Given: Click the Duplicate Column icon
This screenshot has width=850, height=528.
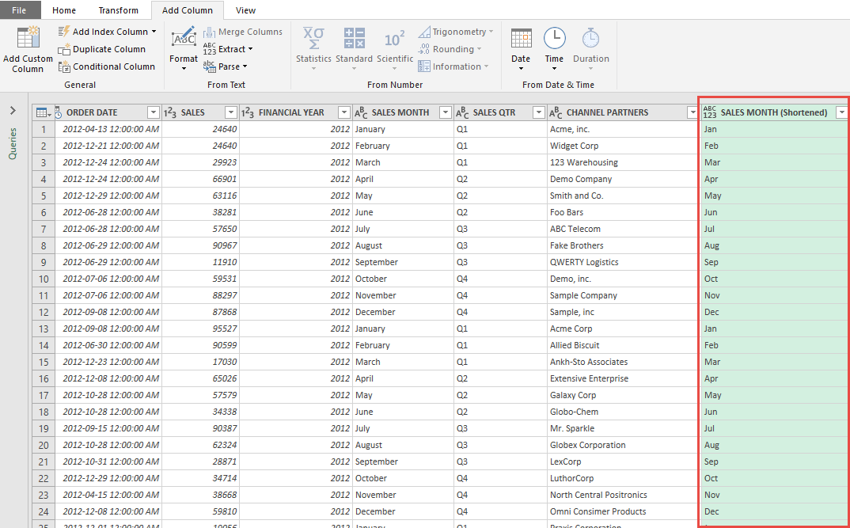Looking at the screenshot, I should coord(65,49).
